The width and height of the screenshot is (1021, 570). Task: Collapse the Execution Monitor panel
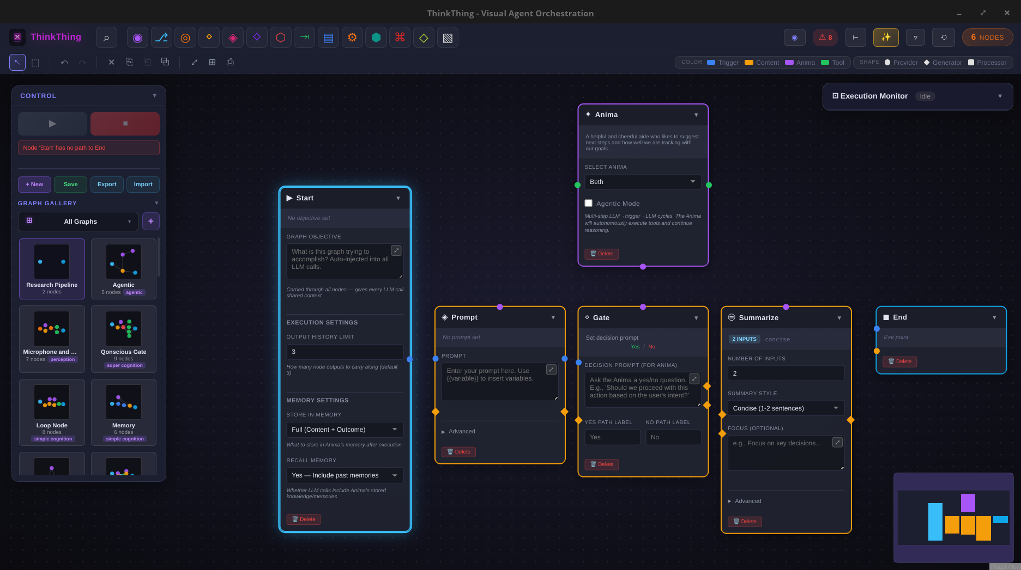click(1000, 96)
